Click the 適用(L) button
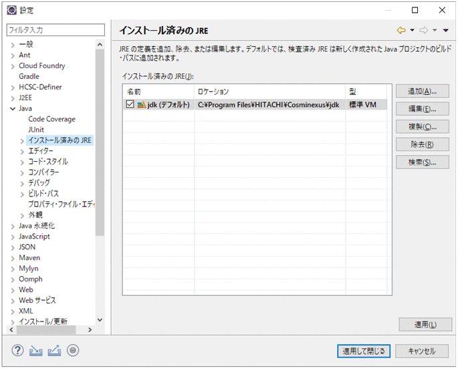Image resolution: width=458 pixels, height=369 pixels. [425, 324]
